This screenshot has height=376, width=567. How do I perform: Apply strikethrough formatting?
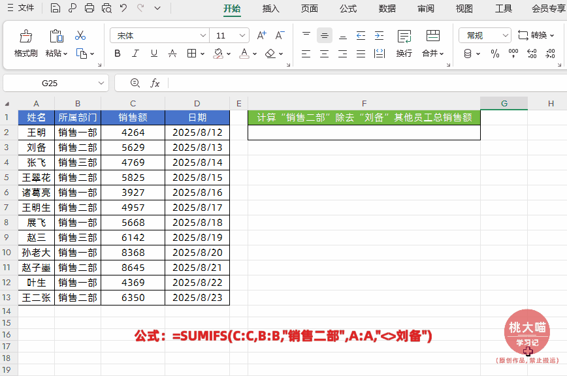[172, 54]
